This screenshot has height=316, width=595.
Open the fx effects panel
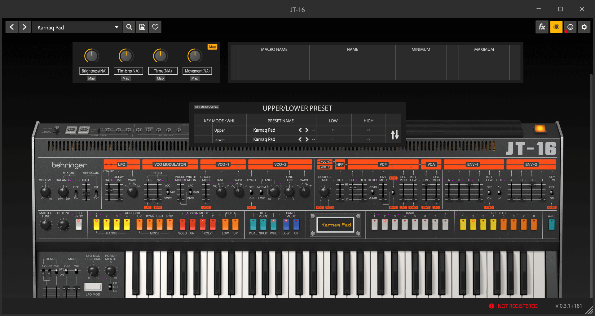tap(542, 27)
